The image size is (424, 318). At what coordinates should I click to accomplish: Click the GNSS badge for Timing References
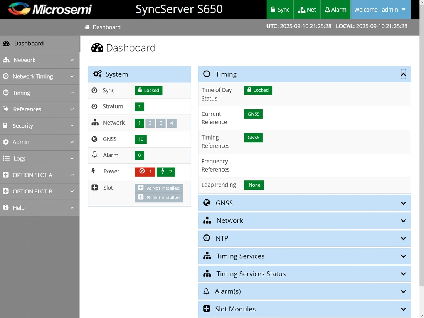(x=253, y=138)
